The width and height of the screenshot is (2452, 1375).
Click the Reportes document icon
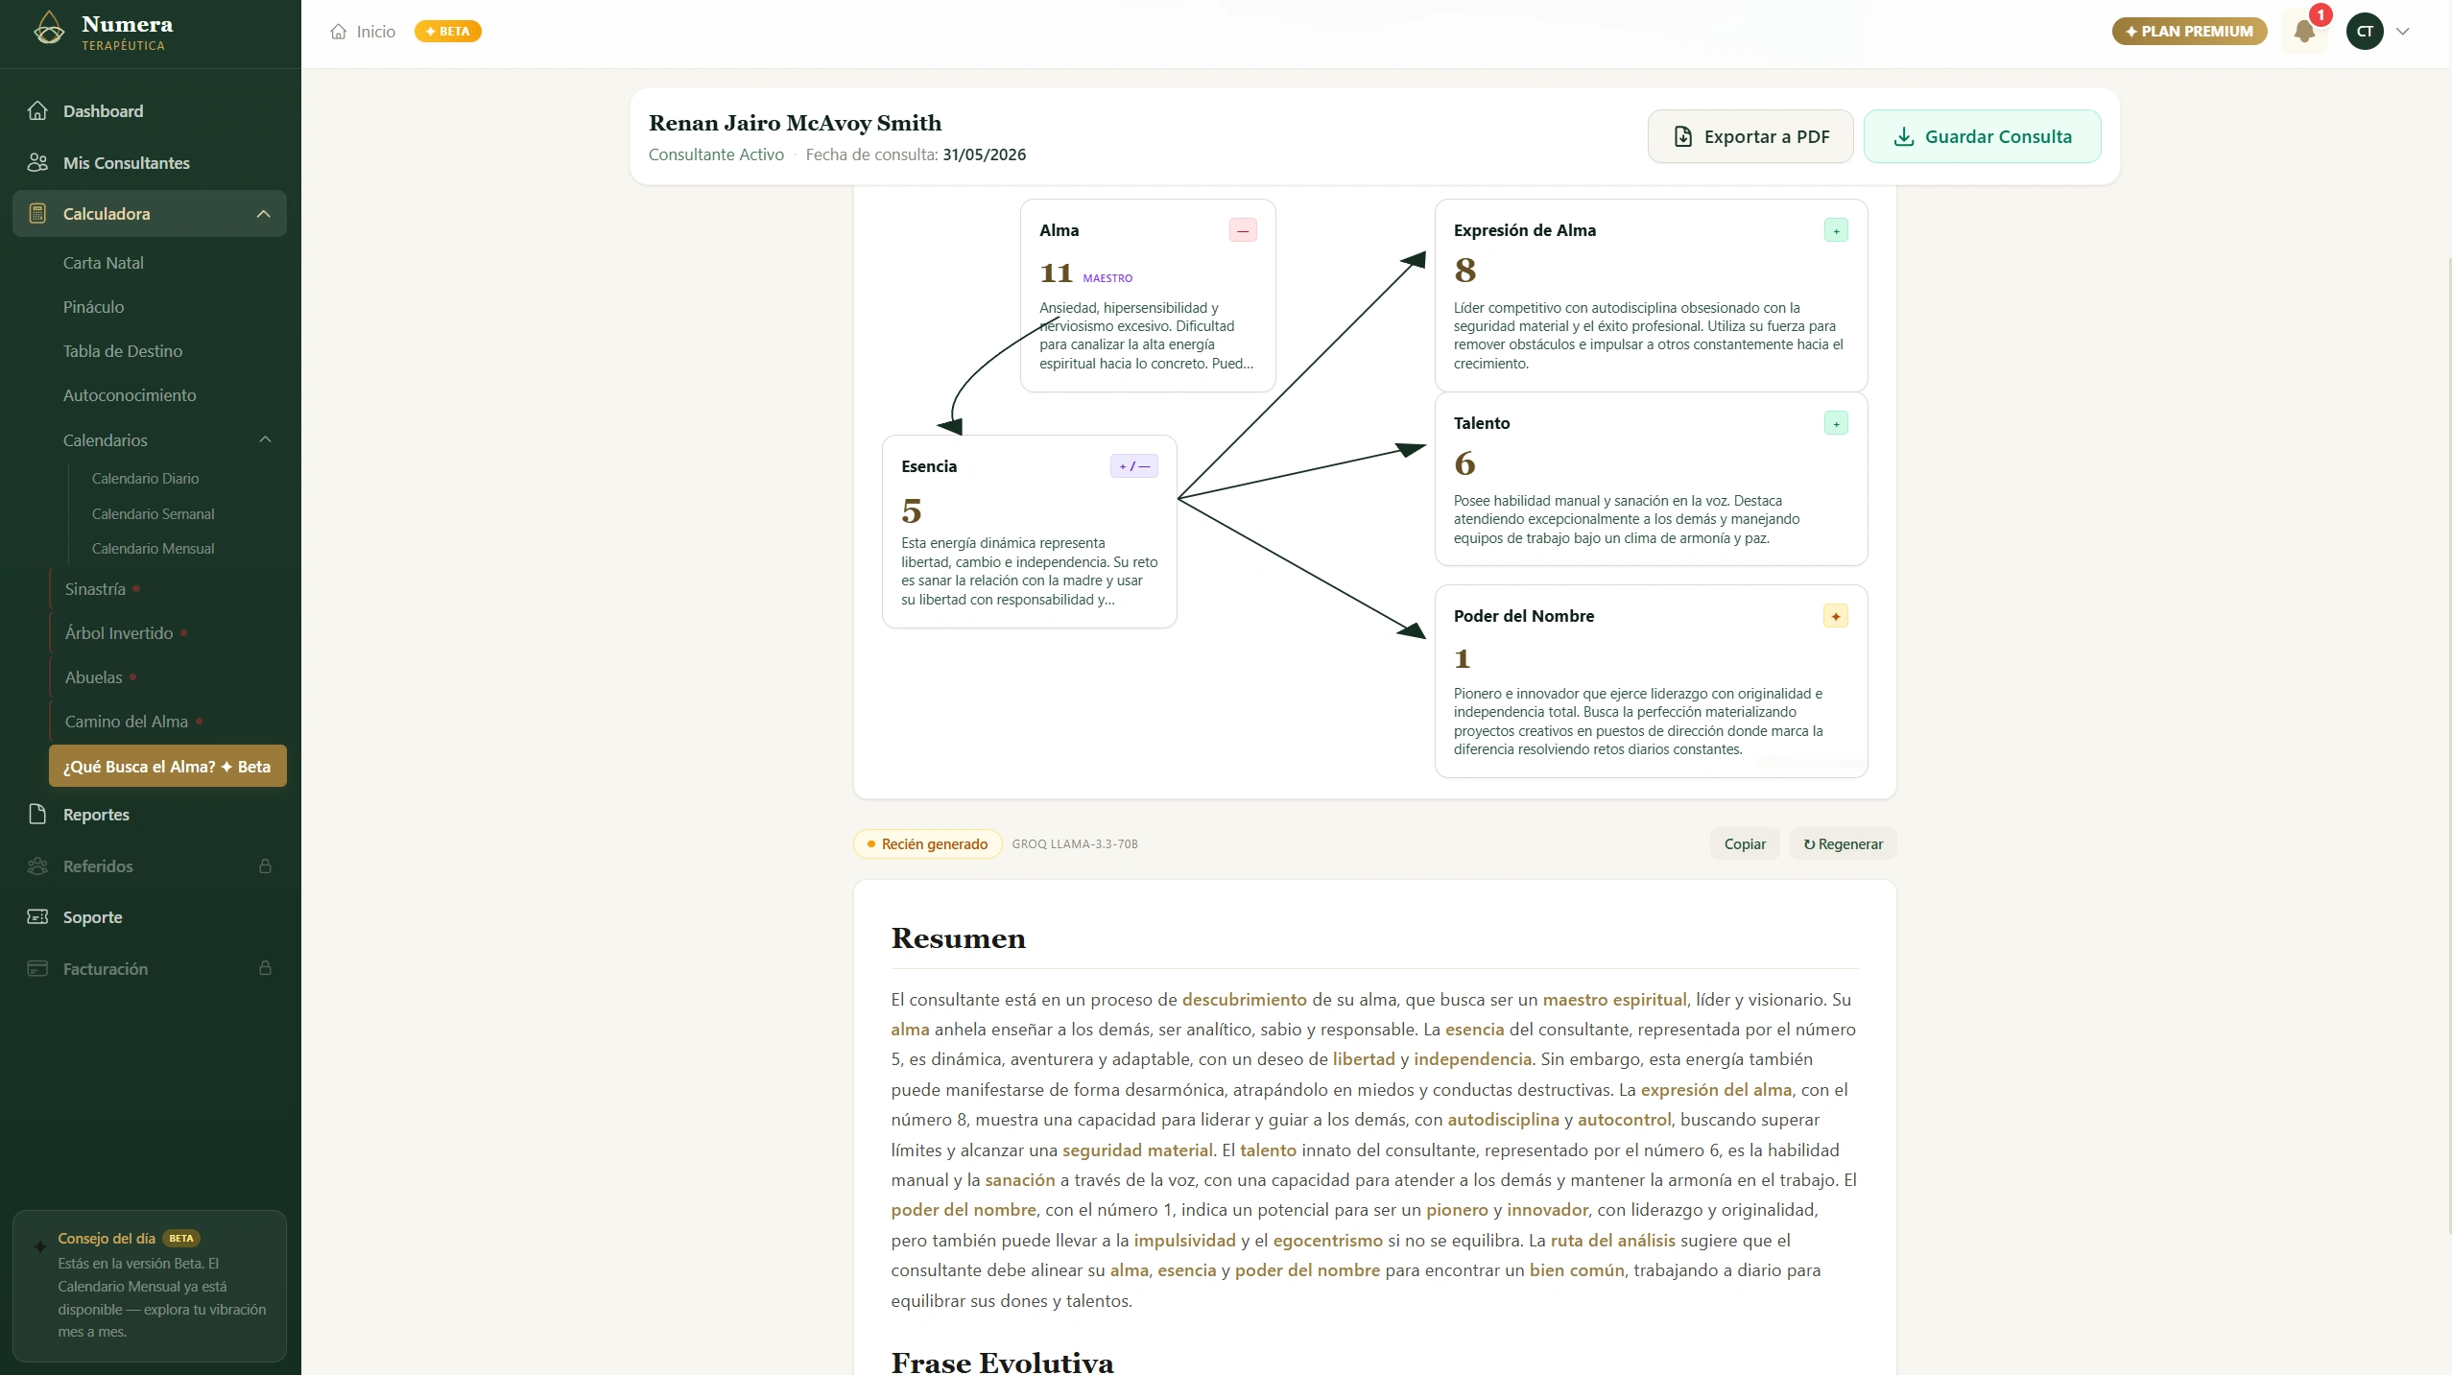(x=37, y=814)
